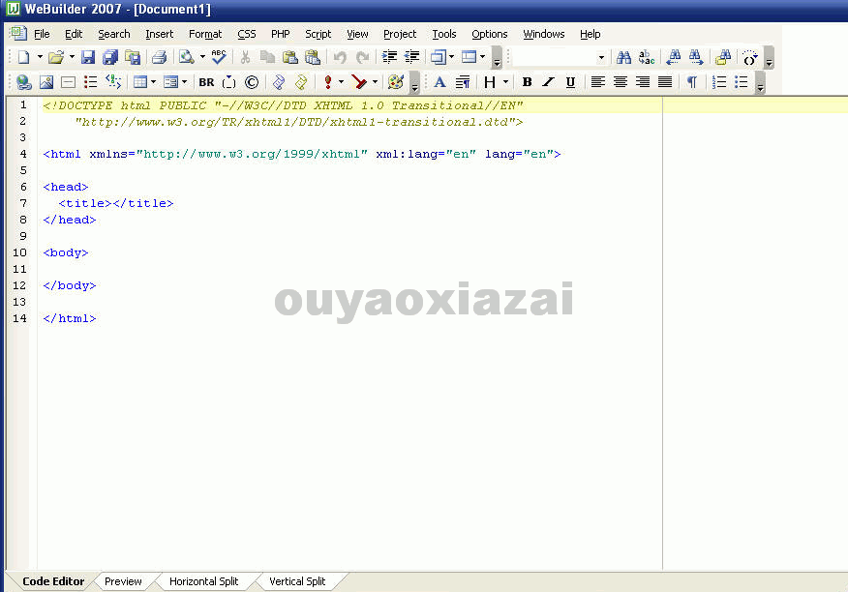Open the cascading windows dropdown arrow
Viewport: 848px width, 592px height.
pos(451,57)
